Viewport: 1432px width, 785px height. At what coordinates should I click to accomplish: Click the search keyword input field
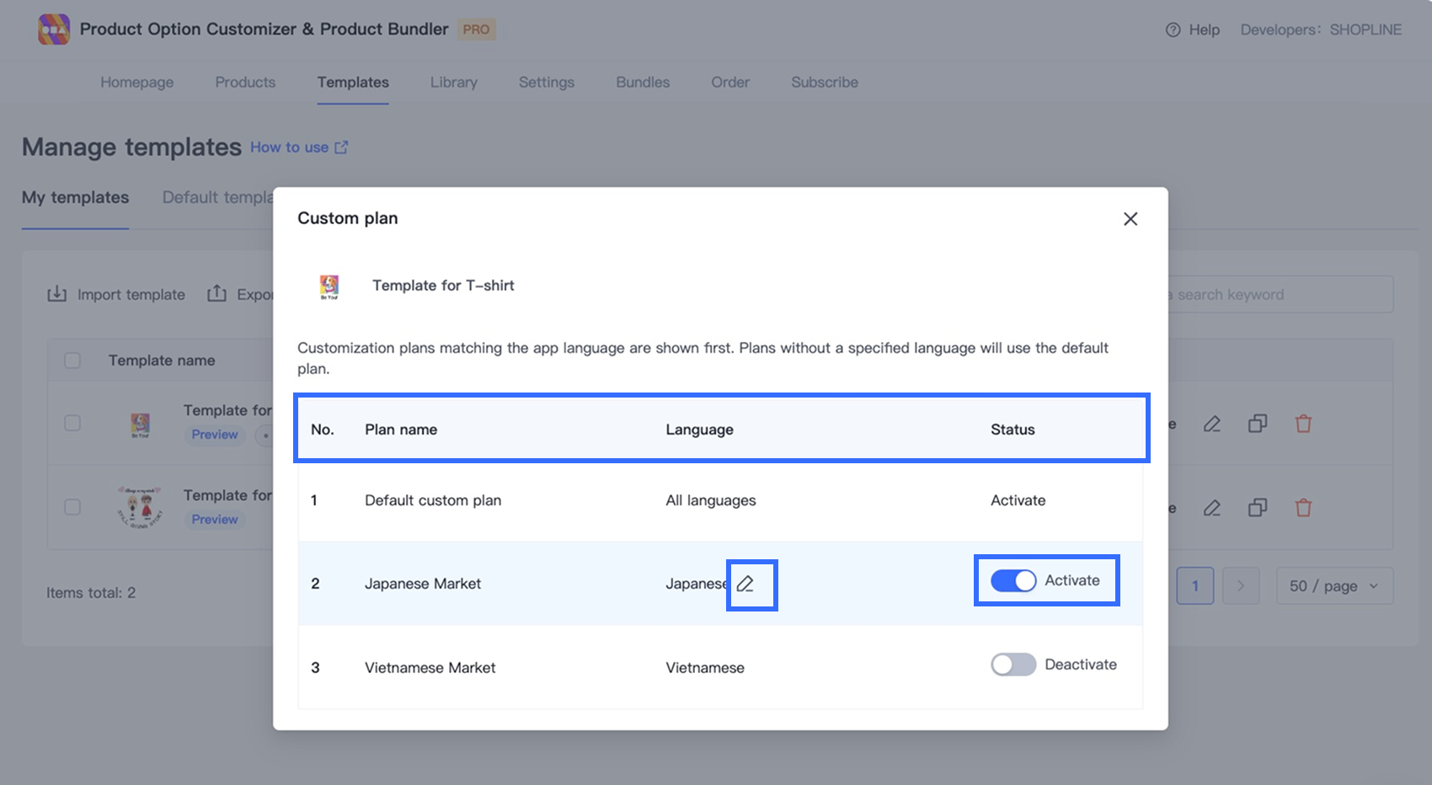point(1279,295)
